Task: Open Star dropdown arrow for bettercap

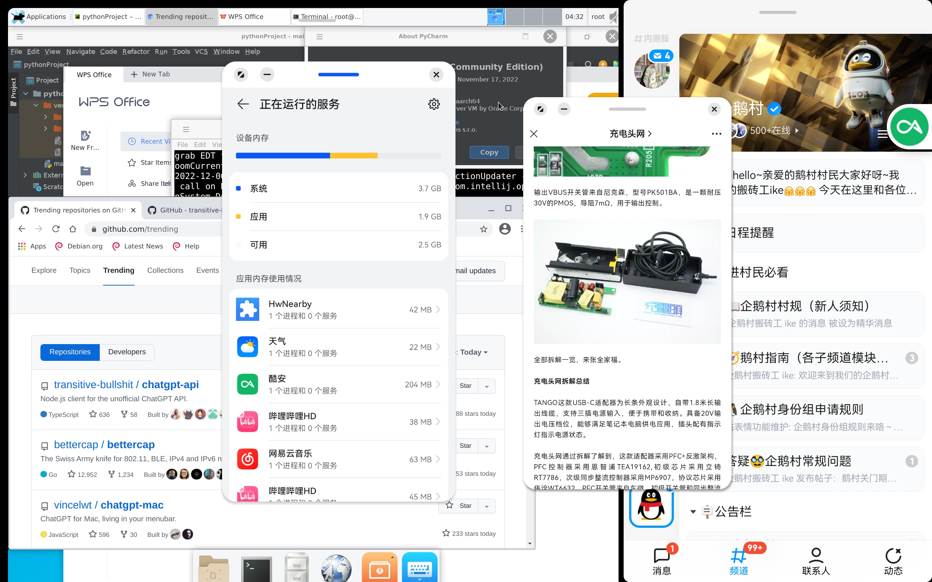Action: point(486,446)
